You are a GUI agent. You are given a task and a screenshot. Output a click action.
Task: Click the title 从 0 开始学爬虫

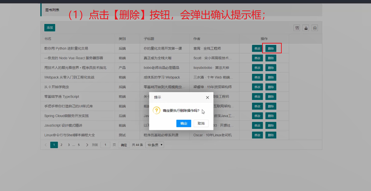pyautogui.click(x=56, y=87)
